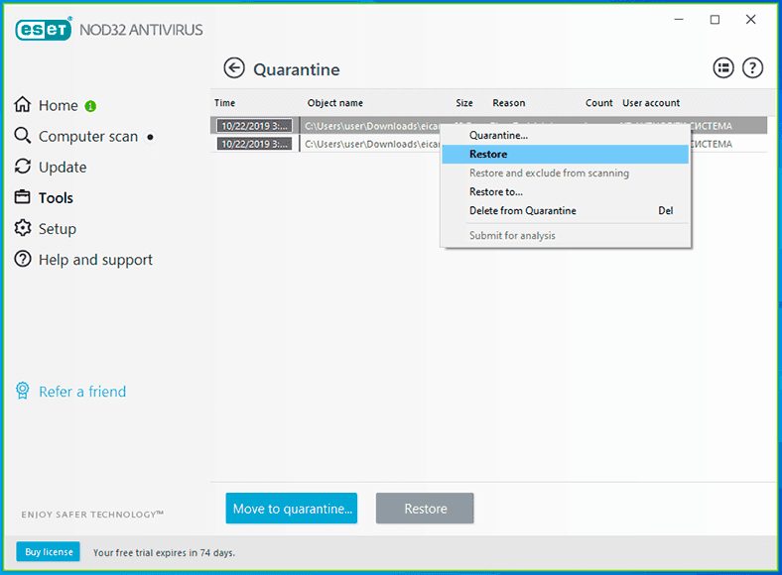Viewport: 782px width, 575px height.
Task: Click the gray Restore button at bottom
Action: [425, 509]
